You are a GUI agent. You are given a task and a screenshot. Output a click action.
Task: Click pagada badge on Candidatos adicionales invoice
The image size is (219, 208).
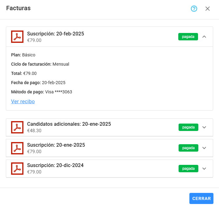[x=188, y=127]
